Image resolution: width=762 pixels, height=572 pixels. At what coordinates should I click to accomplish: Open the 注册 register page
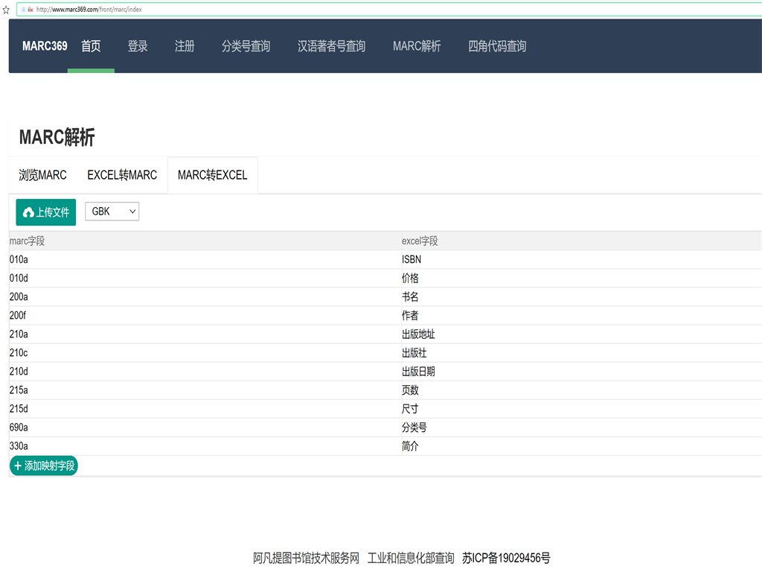185,46
